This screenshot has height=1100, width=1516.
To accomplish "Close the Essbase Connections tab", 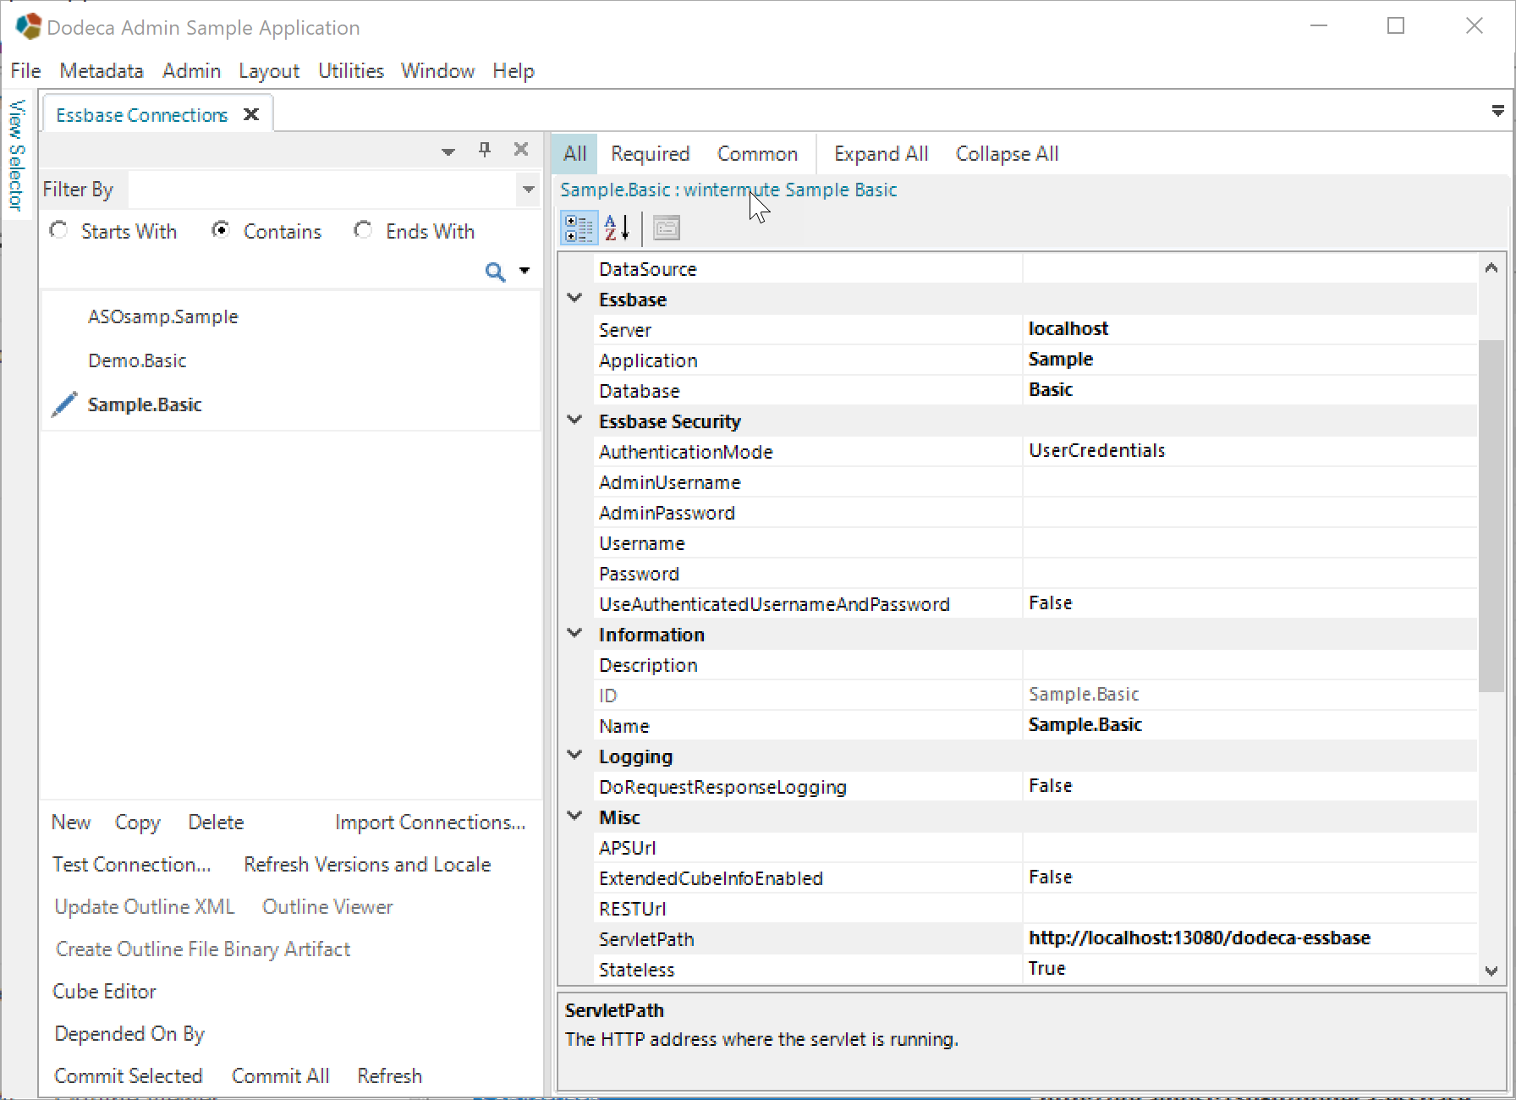I will point(251,114).
